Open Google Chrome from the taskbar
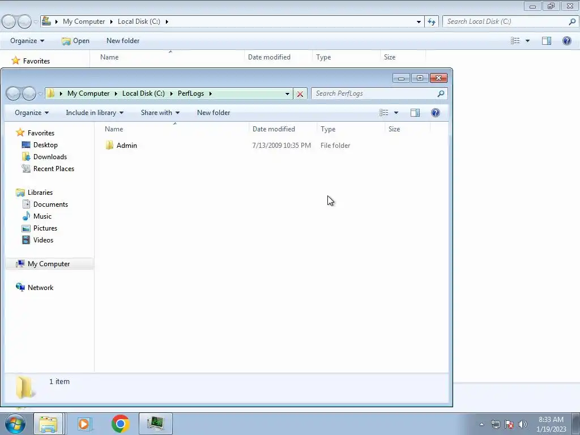The height and width of the screenshot is (435, 580). point(120,424)
